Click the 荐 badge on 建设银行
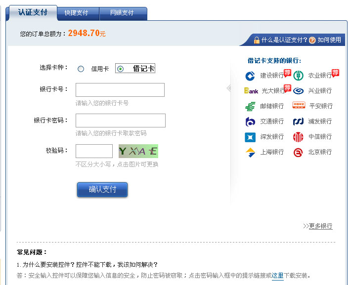Screen dimensions: 352x285 (x=288, y=73)
